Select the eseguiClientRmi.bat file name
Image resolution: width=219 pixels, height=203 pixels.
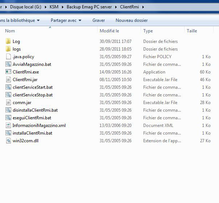click(x=32, y=118)
